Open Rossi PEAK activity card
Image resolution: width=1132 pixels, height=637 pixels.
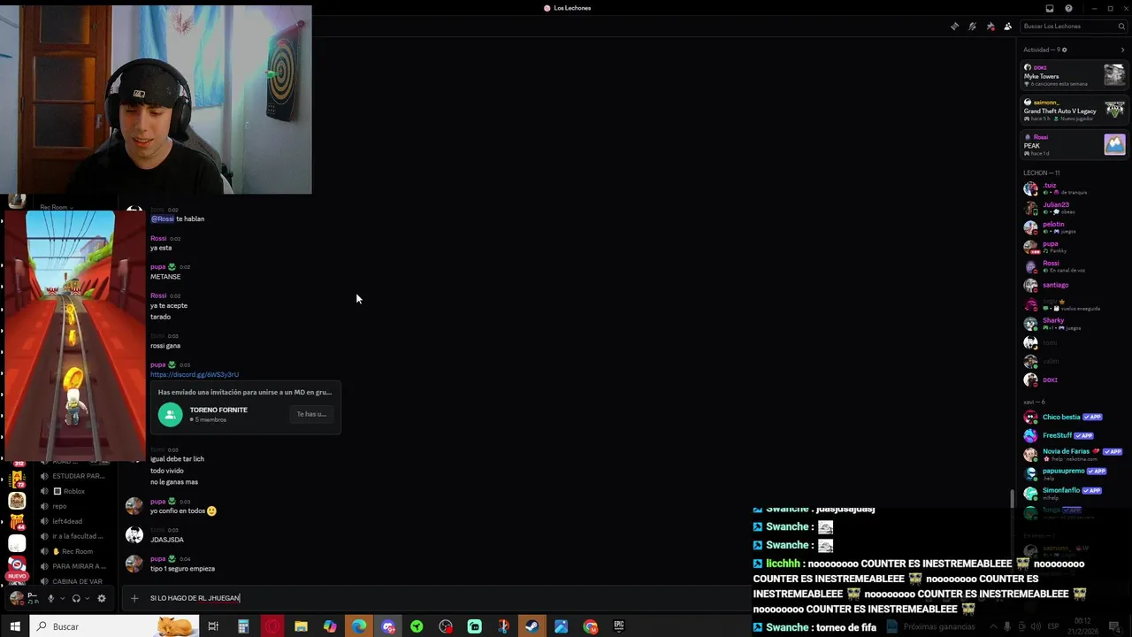click(1074, 144)
